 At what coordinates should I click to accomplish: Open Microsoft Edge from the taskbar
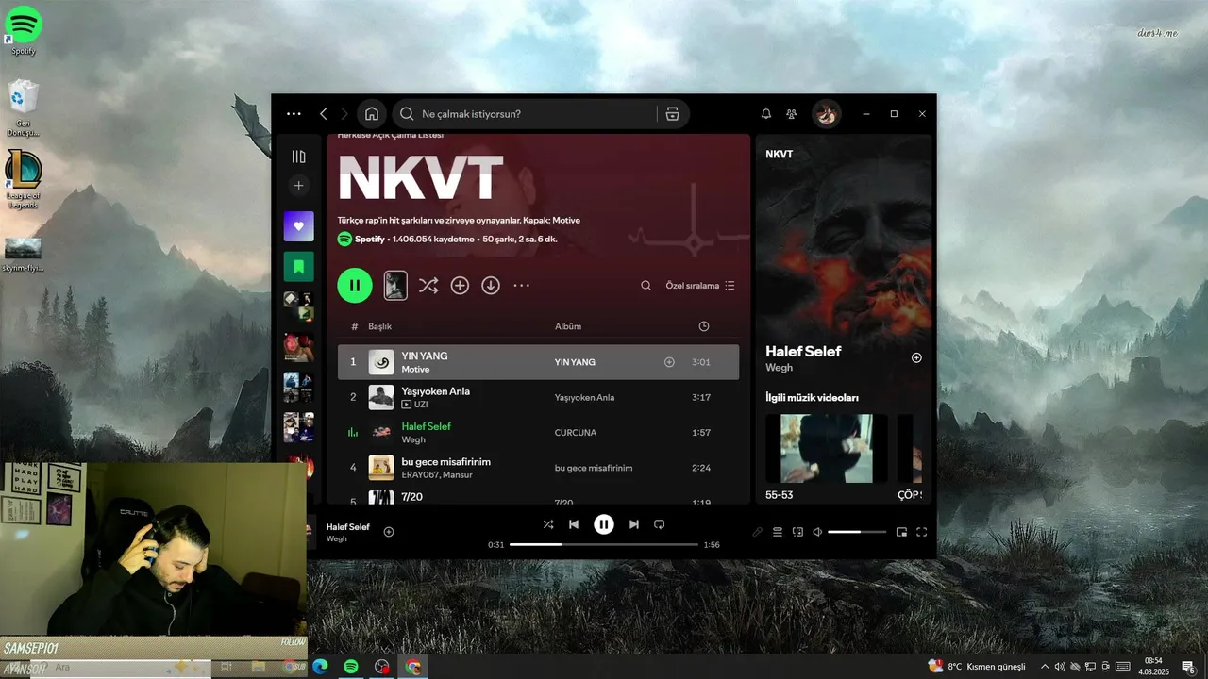[x=320, y=667]
